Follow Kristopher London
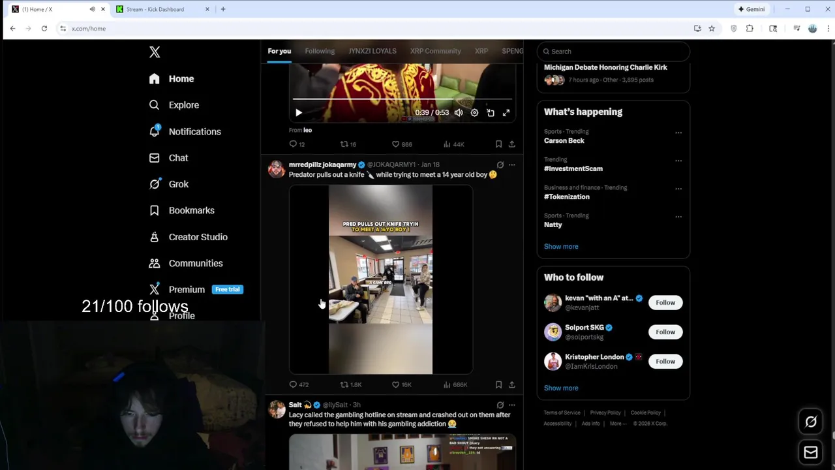The image size is (835, 470). click(x=665, y=362)
